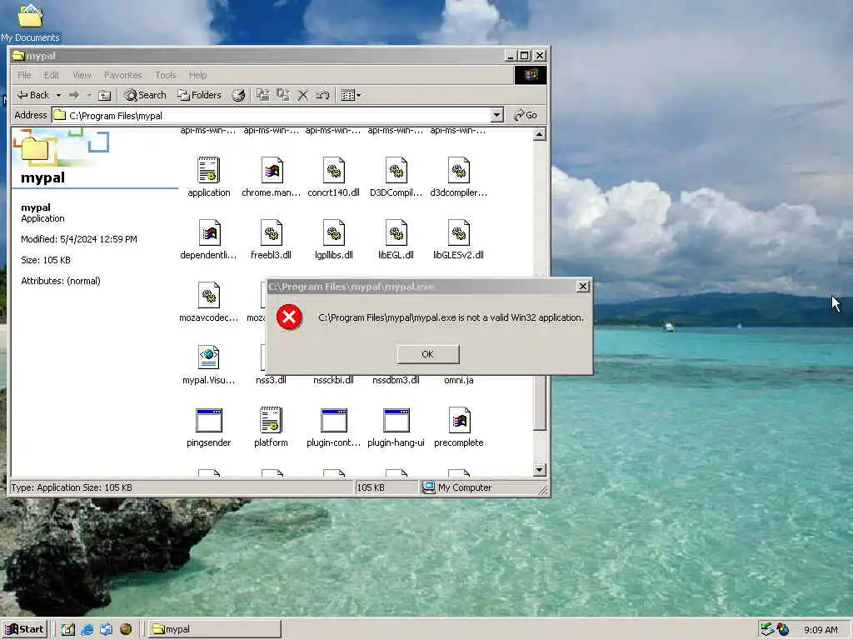This screenshot has height=640, width=853.
Task: Click the nssdbm3.dll file name
Action: (x=396, y=380)
